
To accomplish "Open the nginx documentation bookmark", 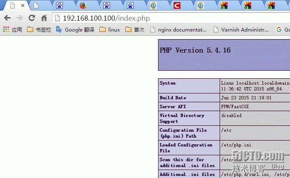I will click(178, 29).
